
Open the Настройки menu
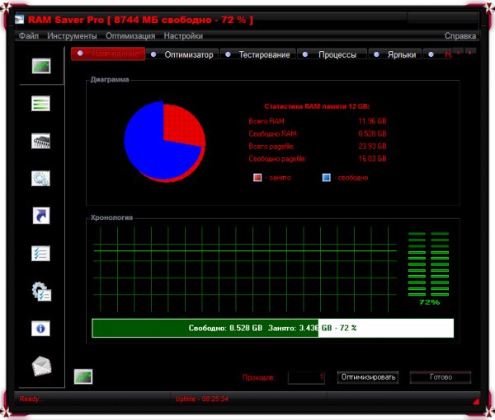tap(183, 36)
